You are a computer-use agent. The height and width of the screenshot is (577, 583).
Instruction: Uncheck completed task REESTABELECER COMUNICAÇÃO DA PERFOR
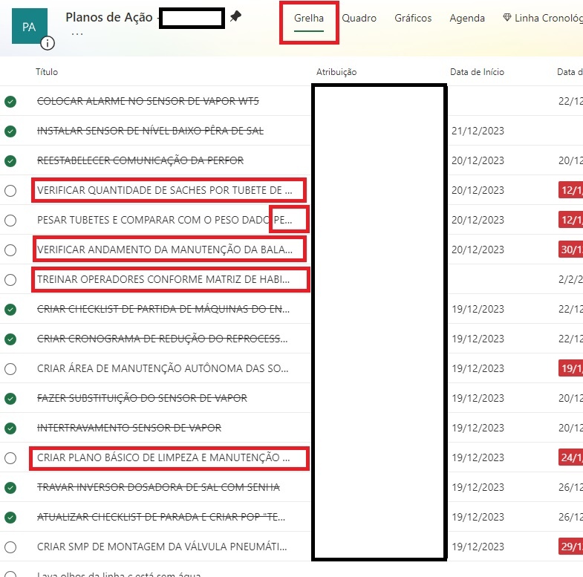(x=10, y=160)
